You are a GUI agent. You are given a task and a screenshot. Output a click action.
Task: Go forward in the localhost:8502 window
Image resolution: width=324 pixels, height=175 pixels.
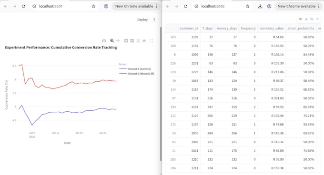click(177, 6)
